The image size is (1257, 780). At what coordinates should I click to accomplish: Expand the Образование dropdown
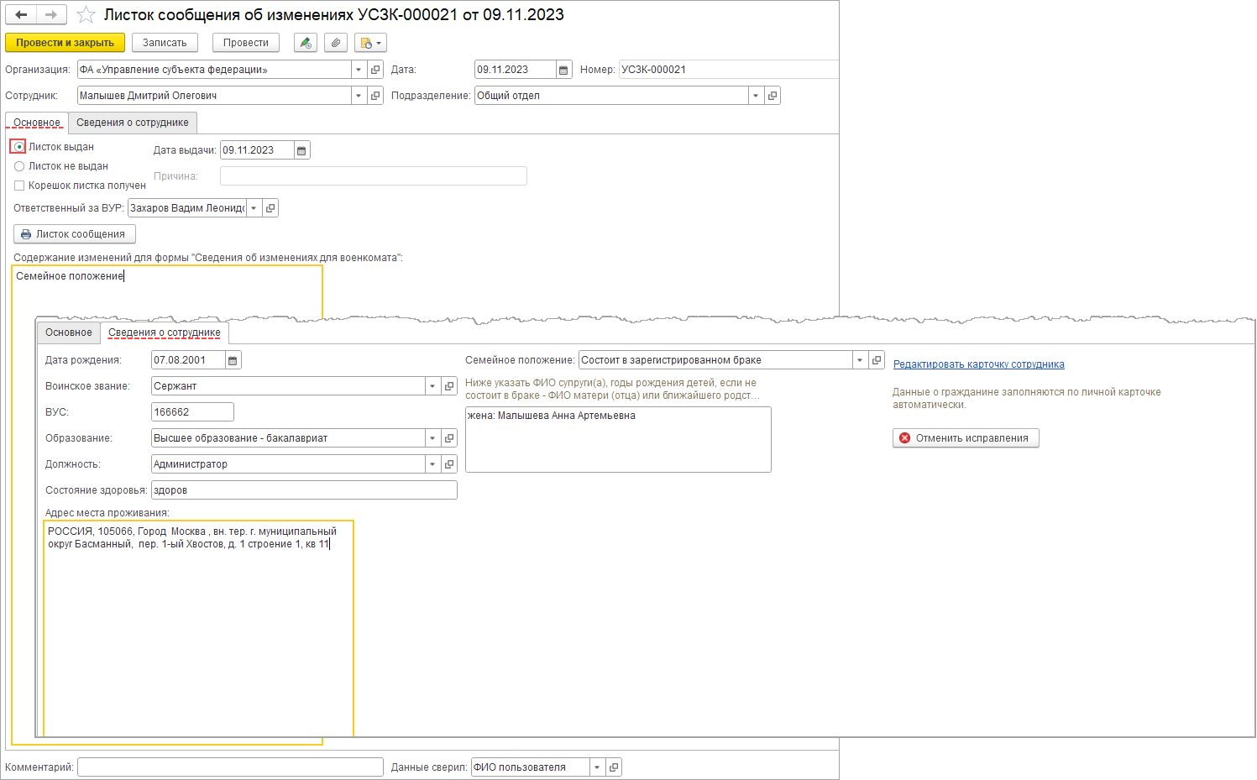432,438
